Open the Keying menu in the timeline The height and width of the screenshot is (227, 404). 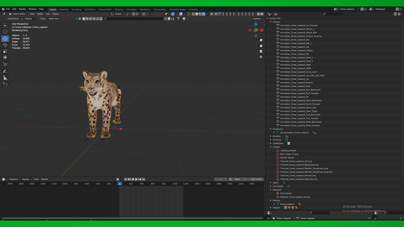pos(27,179)
